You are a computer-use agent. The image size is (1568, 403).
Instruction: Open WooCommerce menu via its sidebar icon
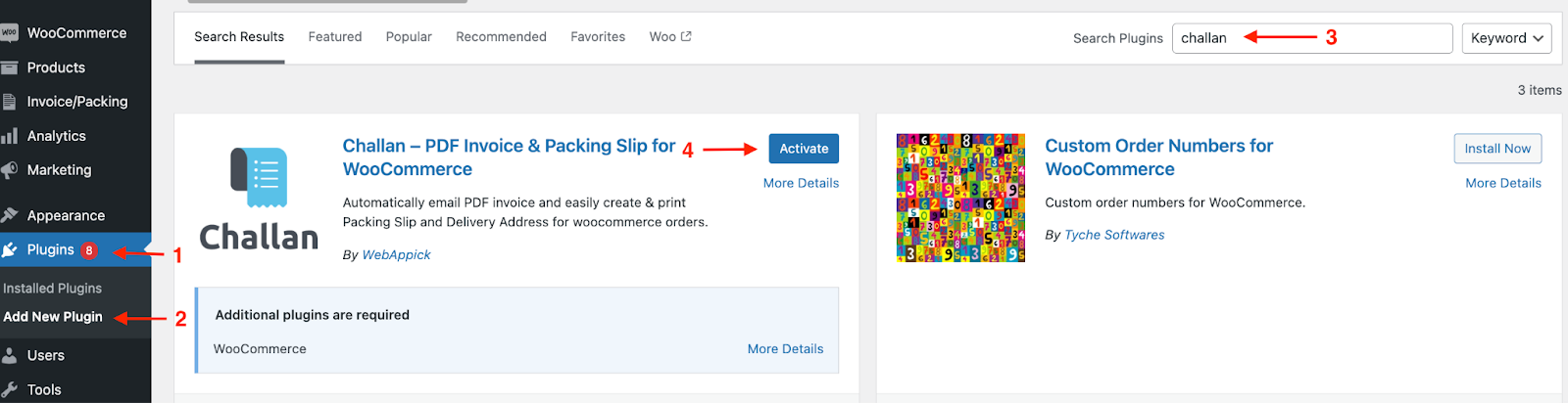click(9, 33)
